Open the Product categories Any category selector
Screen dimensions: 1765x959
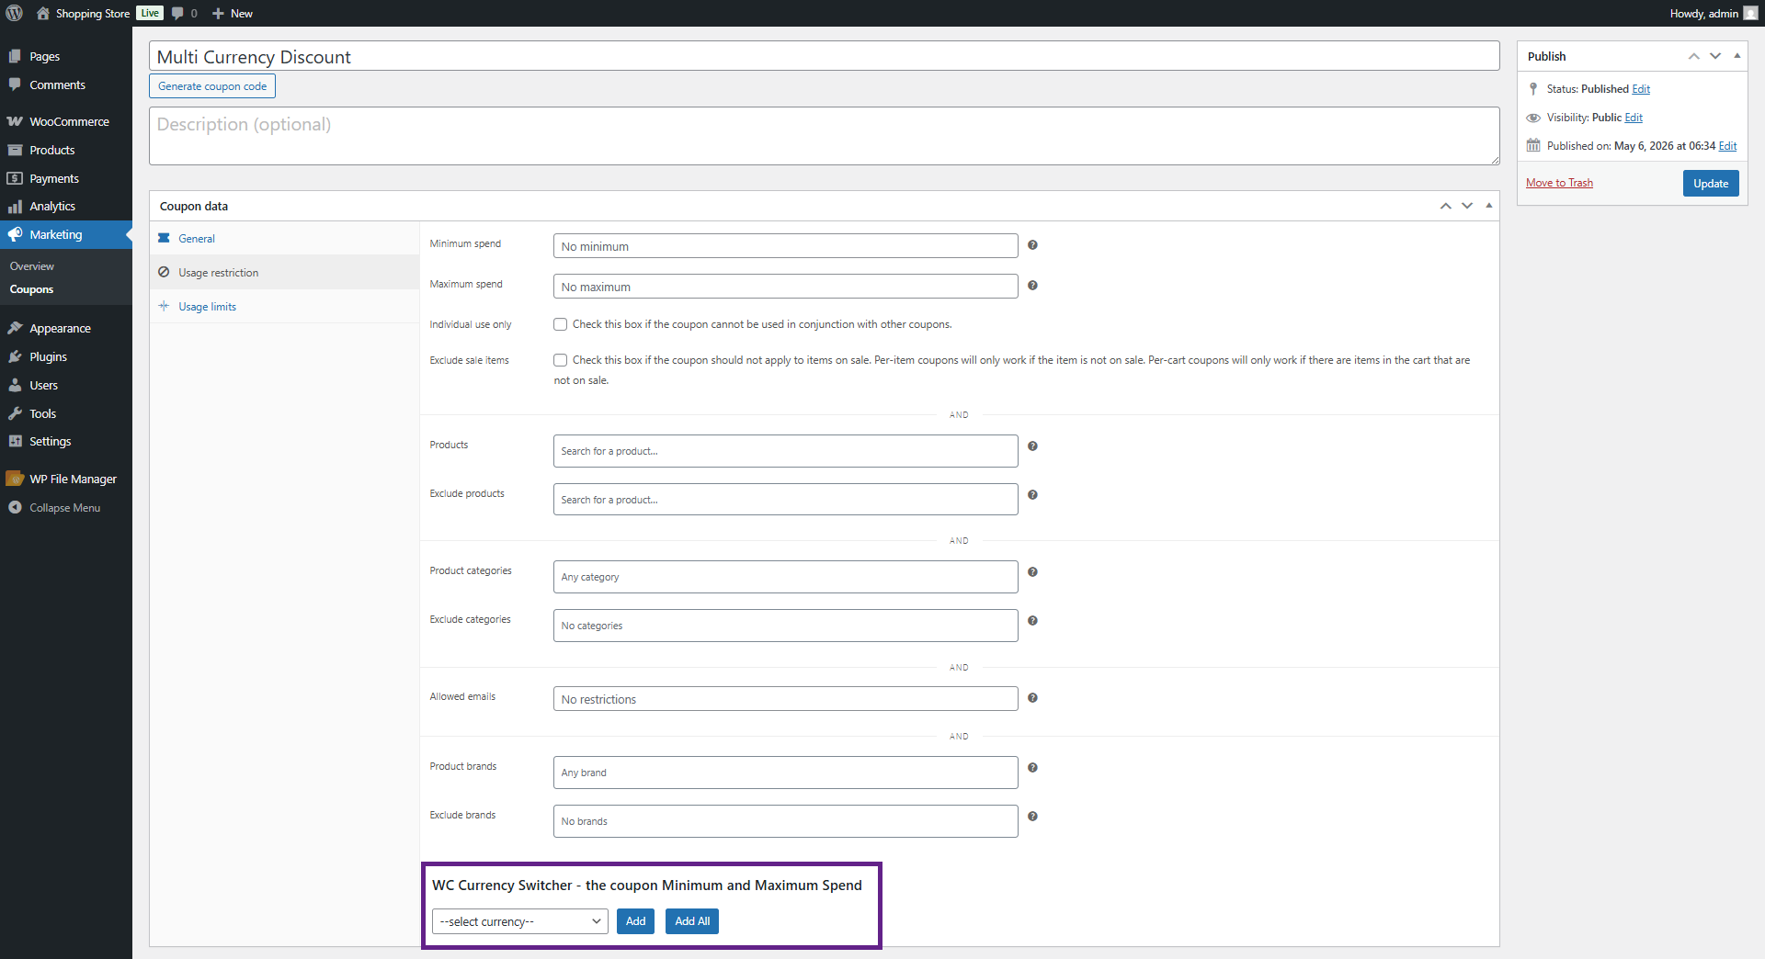tap(785, 577)
